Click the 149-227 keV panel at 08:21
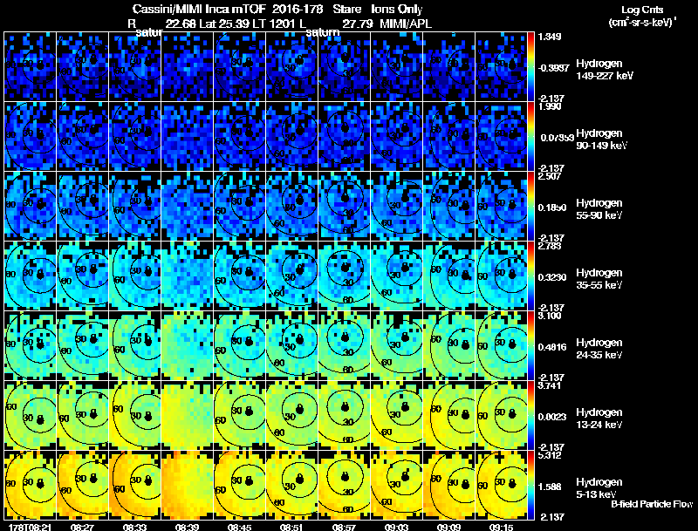The height and width of the screenshot is (531, 698). coord(31,66)
